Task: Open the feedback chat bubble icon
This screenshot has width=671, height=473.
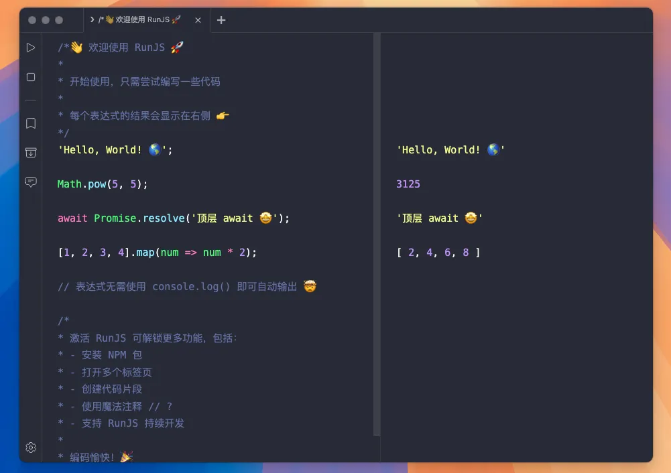Action: pos(31,182)
